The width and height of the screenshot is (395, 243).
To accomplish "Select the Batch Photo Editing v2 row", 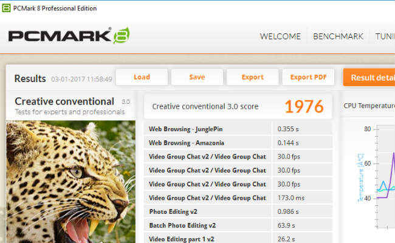I will click(238, 225).
